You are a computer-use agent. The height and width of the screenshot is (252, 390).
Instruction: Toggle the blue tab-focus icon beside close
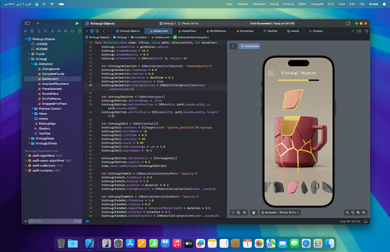[x=92, y=31]
